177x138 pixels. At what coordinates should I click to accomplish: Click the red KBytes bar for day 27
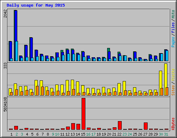146,126
